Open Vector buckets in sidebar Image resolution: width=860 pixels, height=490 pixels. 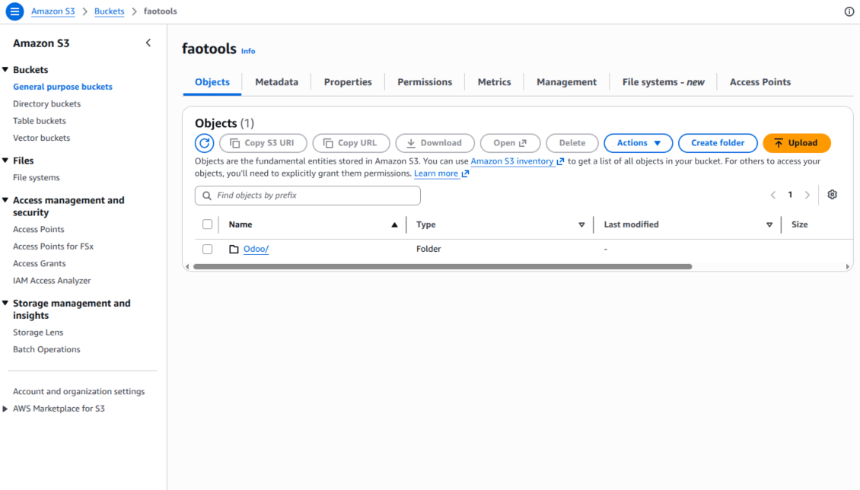[42, 138]
